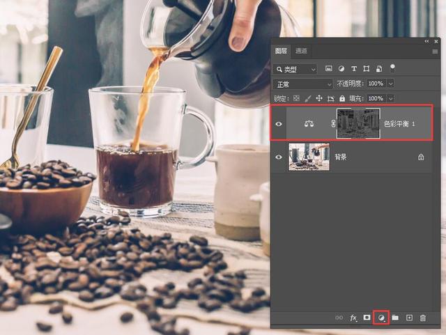This screenshot has width=446, height=335.
Task: Toggle lock position move icon
Action: (x=319, y=99)
